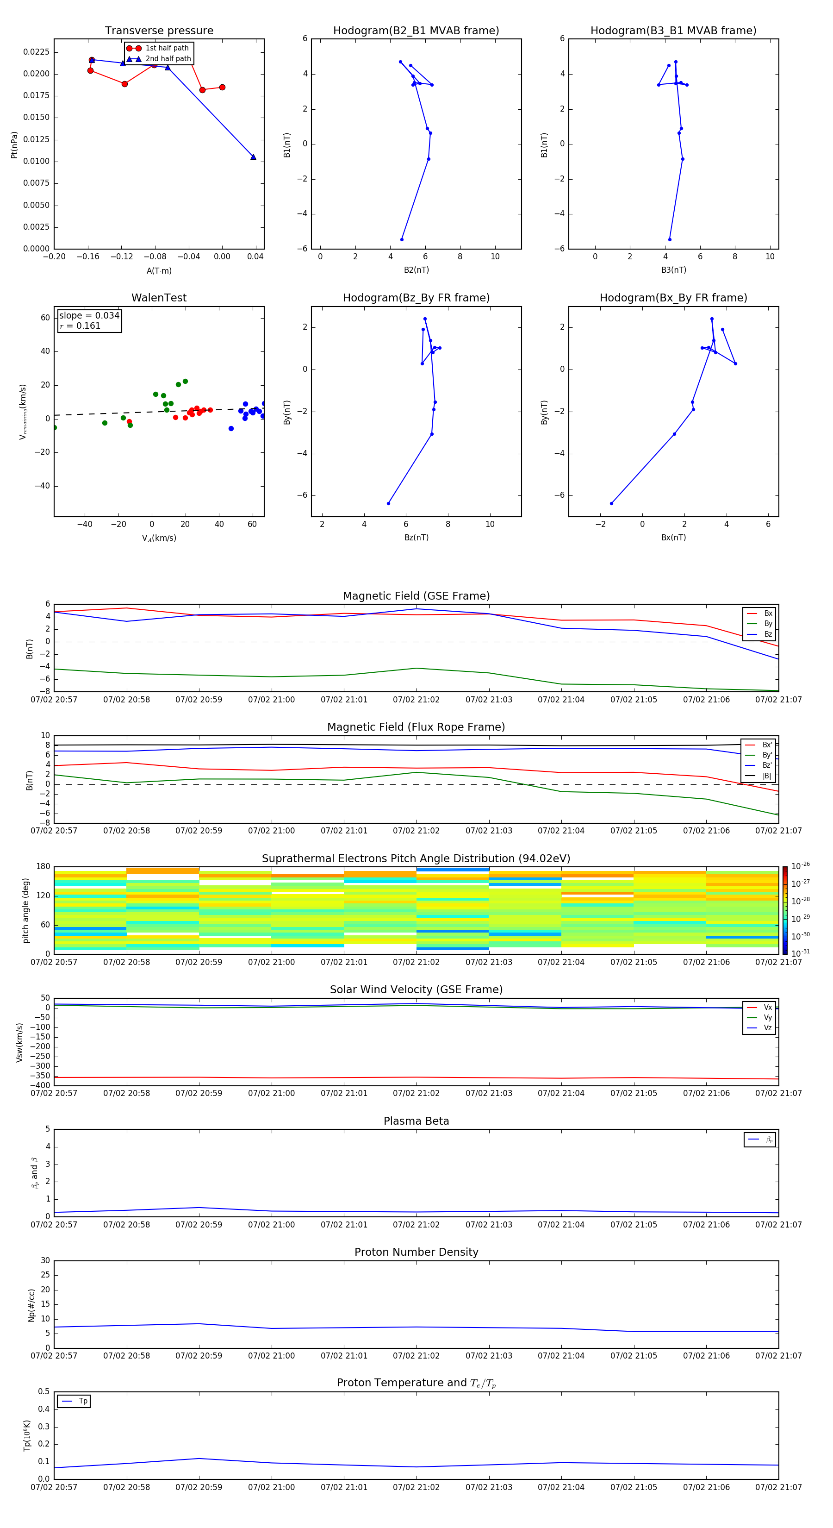Image resolution: width=833 pixels, height=1528 pixels.
Task: Select '|B|' in the Flux Rope legend
Action: point(759,777)
